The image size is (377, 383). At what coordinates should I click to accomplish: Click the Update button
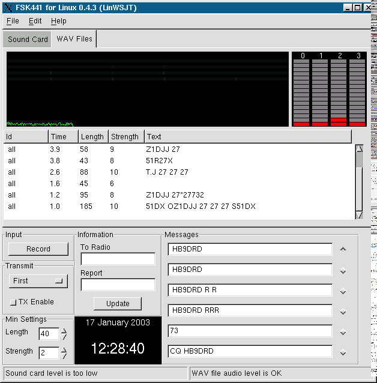[x=118, y=304]
